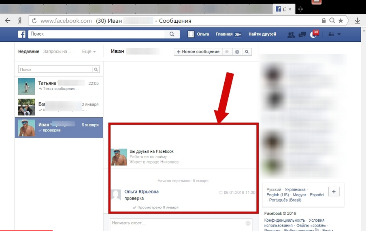Click the video call icon in the conversation header

(x=227, y=52)
